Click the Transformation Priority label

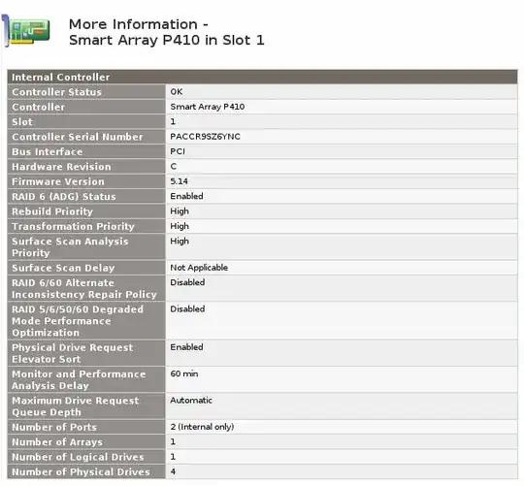click(x=73, y=226)
